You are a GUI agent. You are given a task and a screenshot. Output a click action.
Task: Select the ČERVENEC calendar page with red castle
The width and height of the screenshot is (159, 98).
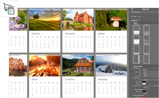(x=78, y=31)
